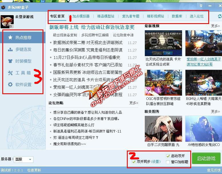Open picture thumbnail 白手二次觉醒原画
The image size is (222, 174).
point(163,128)
